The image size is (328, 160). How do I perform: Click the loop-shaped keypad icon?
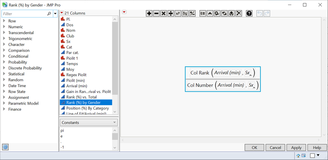pos(217,13)
